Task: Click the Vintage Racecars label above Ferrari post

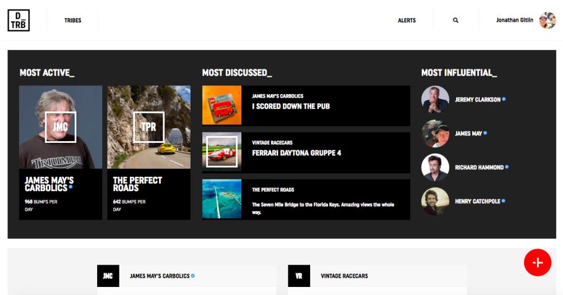Action: [x=272, y=143]
